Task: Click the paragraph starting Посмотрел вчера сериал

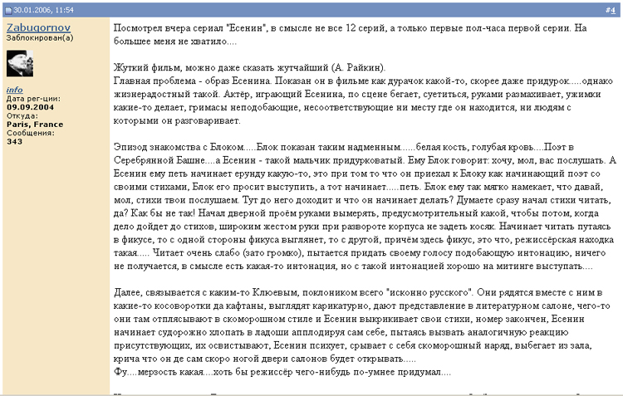Action: (x=349, y=33)
